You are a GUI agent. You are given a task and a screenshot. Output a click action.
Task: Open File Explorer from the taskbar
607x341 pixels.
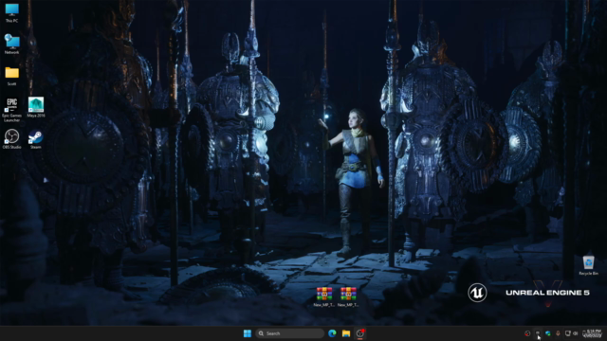(346, 333)
